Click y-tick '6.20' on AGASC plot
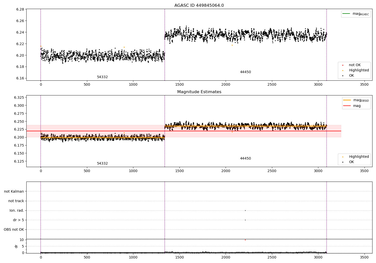Viewport: 376px width, 263px height. pos(20,55)
